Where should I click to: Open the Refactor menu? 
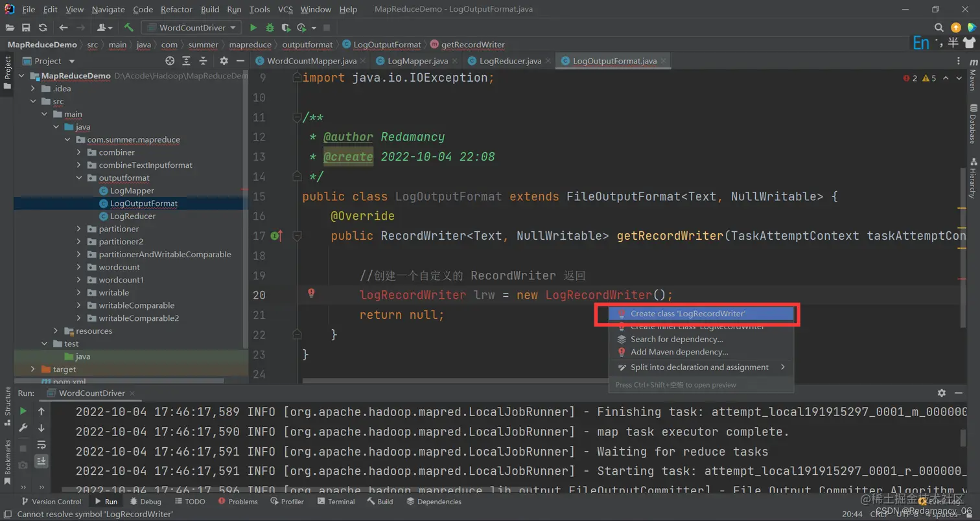[176, 10]
